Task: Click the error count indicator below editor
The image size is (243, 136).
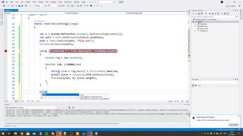Action: click(x=17, y=101)
